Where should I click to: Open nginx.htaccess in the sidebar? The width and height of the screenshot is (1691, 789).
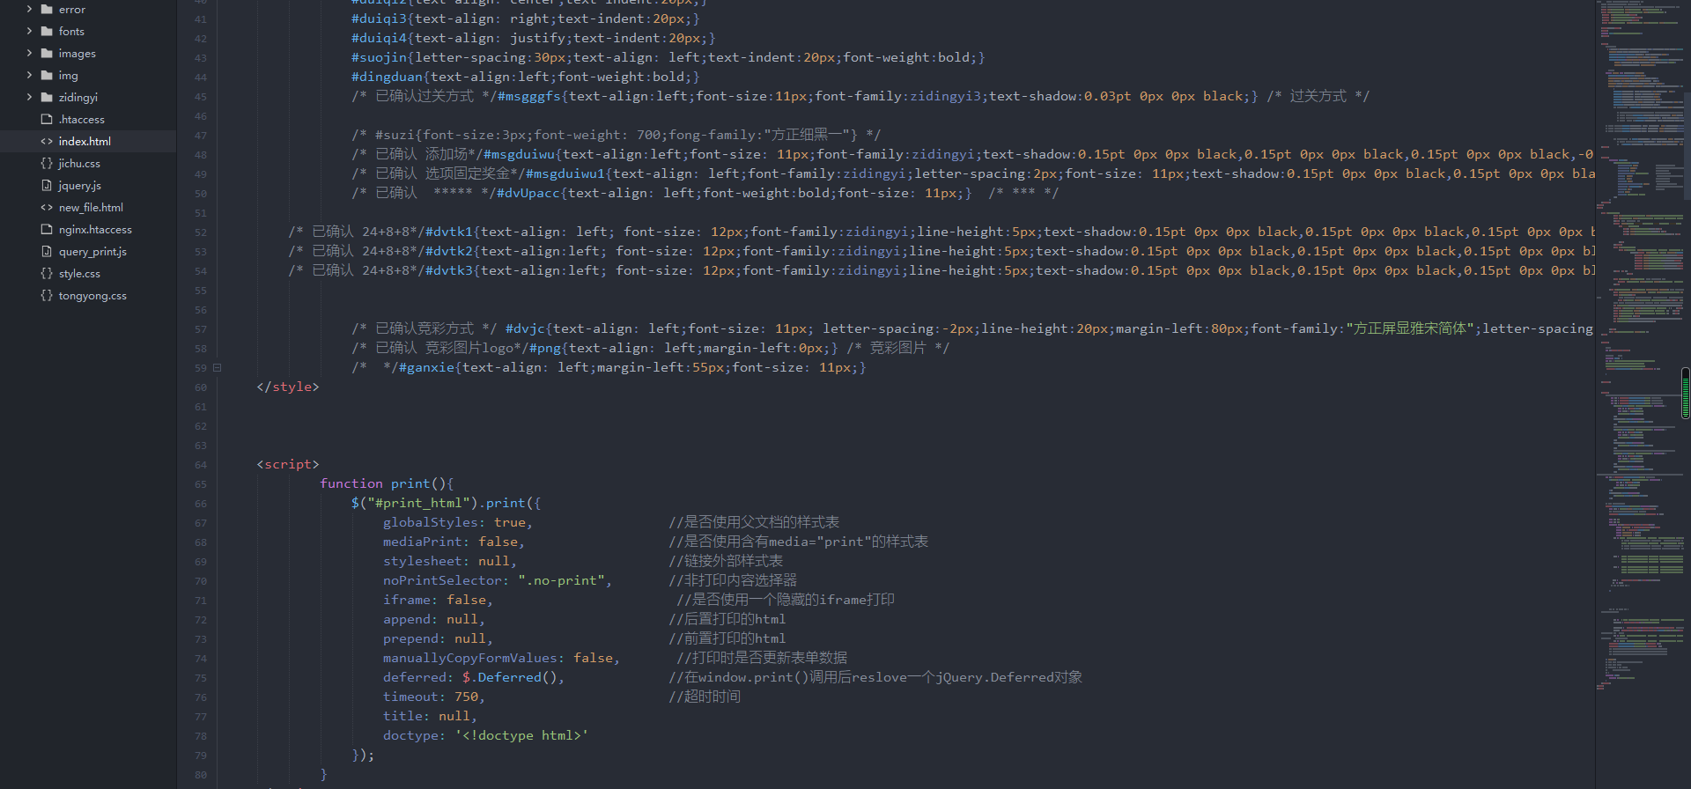[95, 229]
